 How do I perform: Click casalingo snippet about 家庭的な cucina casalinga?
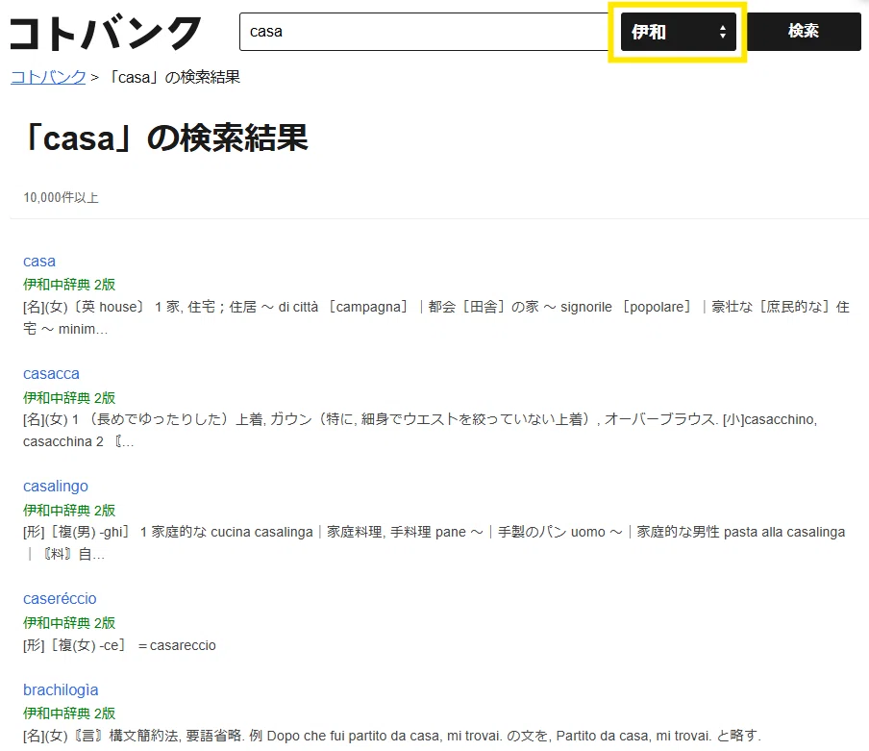434,543
